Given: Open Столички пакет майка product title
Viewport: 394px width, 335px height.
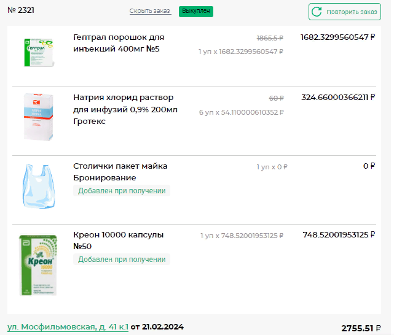Looking at the screenshot, I should pyautogui.click(x=120, y=172).
